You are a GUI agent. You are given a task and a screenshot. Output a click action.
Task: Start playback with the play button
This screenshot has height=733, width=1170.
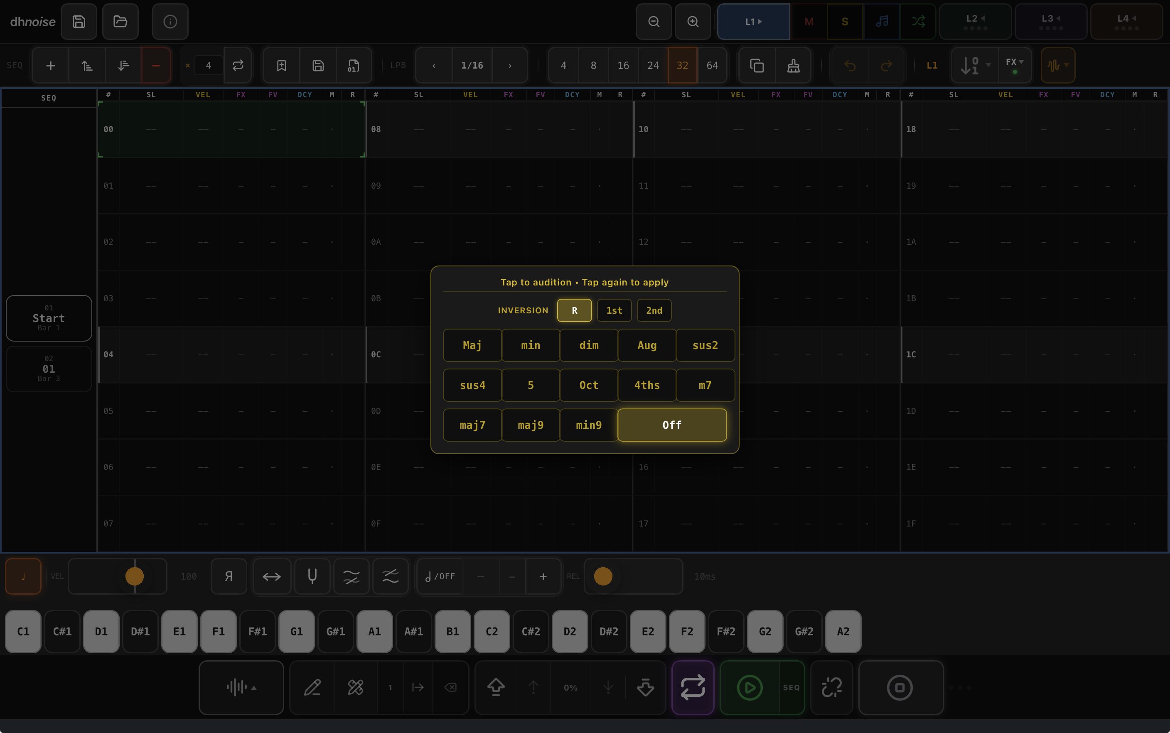coord(750,687)
